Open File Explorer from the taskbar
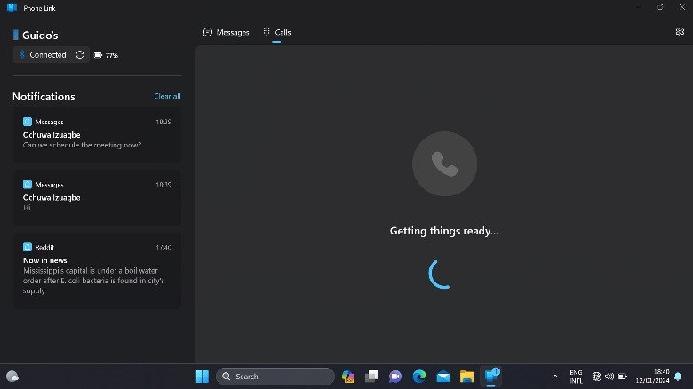The height and width of the screenshot is (389, 693). 466,377
